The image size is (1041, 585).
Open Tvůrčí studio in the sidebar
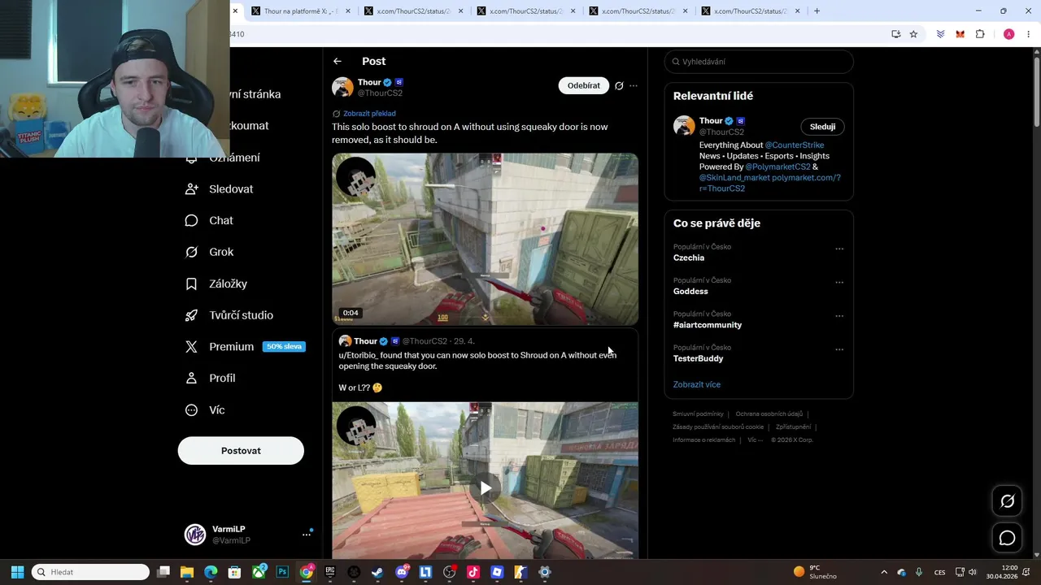[229, 315]
